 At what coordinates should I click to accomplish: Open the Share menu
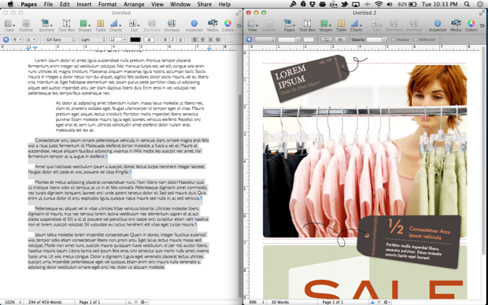pyautogui.click(x=204, y=4)
